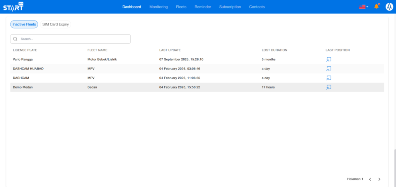Select the Inactive Fleets filter

tap(24, 24)
